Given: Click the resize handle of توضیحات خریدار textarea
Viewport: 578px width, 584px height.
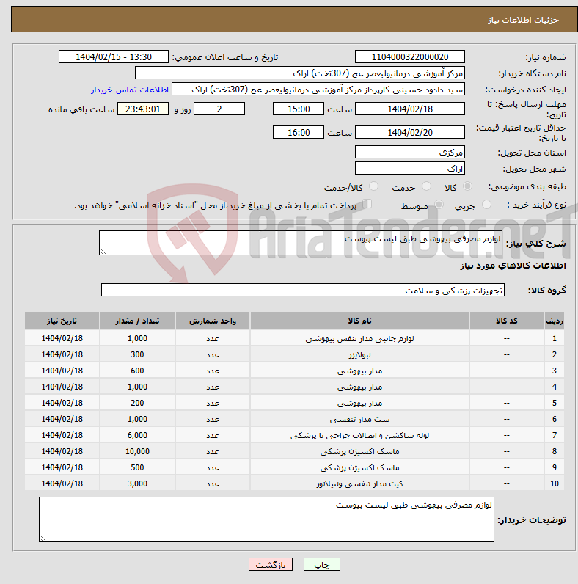Looking at the screenshot, I should (x=43, y=539).
